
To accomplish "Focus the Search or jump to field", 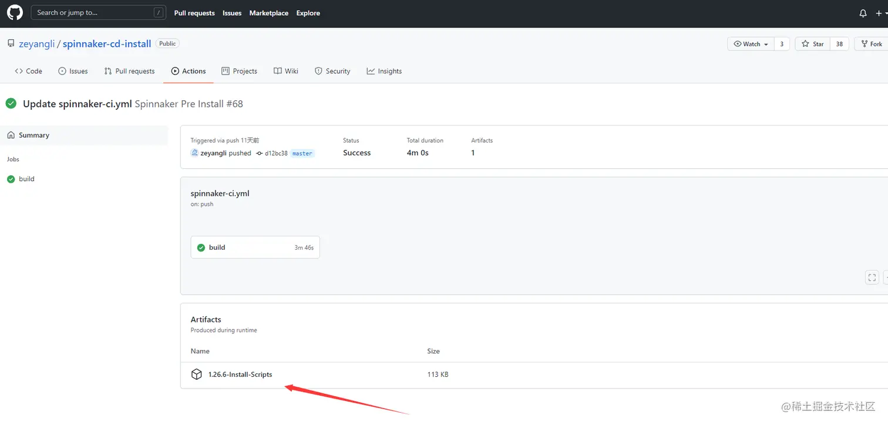I will click(x=98, y=12).
